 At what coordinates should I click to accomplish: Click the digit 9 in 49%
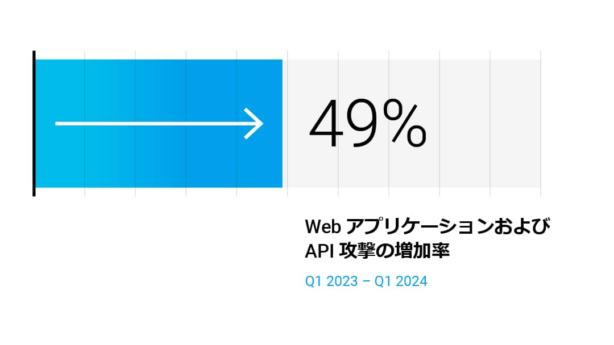pyautogui.click(x=362, y=124)
